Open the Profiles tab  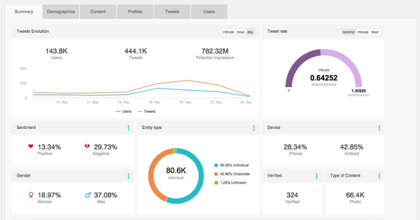click(x=135, y=12)
